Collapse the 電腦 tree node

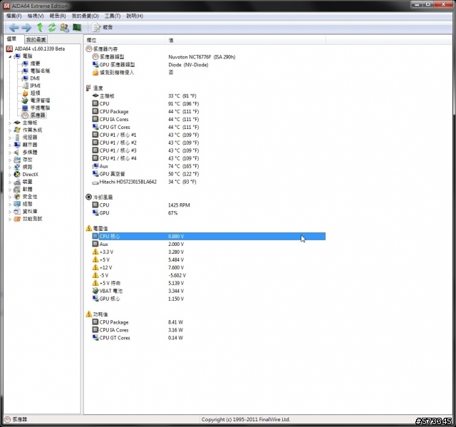click(9, 56)
